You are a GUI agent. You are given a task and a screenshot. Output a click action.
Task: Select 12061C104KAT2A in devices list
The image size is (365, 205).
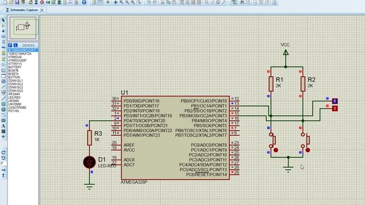click(20, 54)
